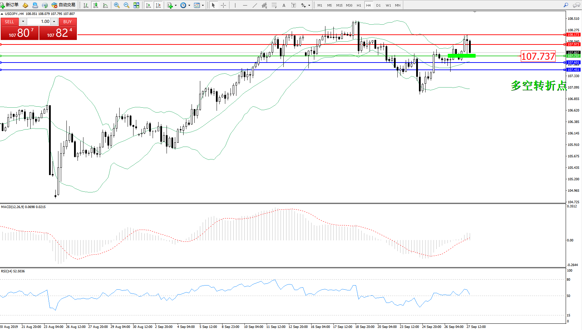
Task: Tile chart windows with grid icon
Action: tap(136, 5)
